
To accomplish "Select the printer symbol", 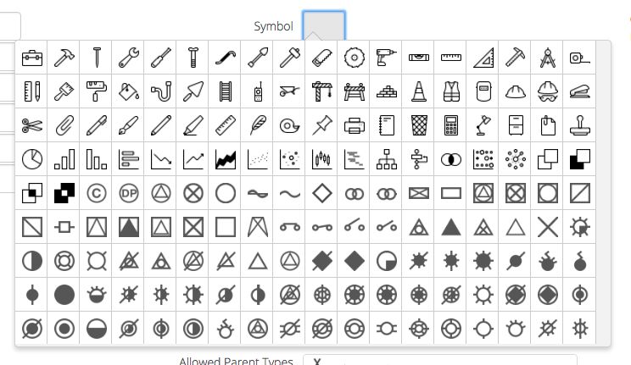I will [355, 125].
